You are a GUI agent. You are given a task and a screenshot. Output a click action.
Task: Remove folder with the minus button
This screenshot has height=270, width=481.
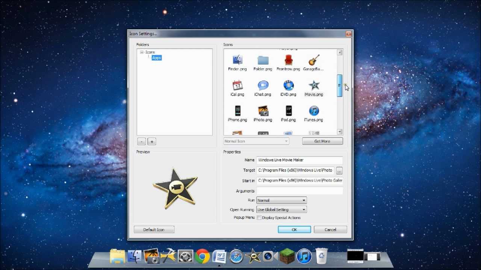pos(142,141)
